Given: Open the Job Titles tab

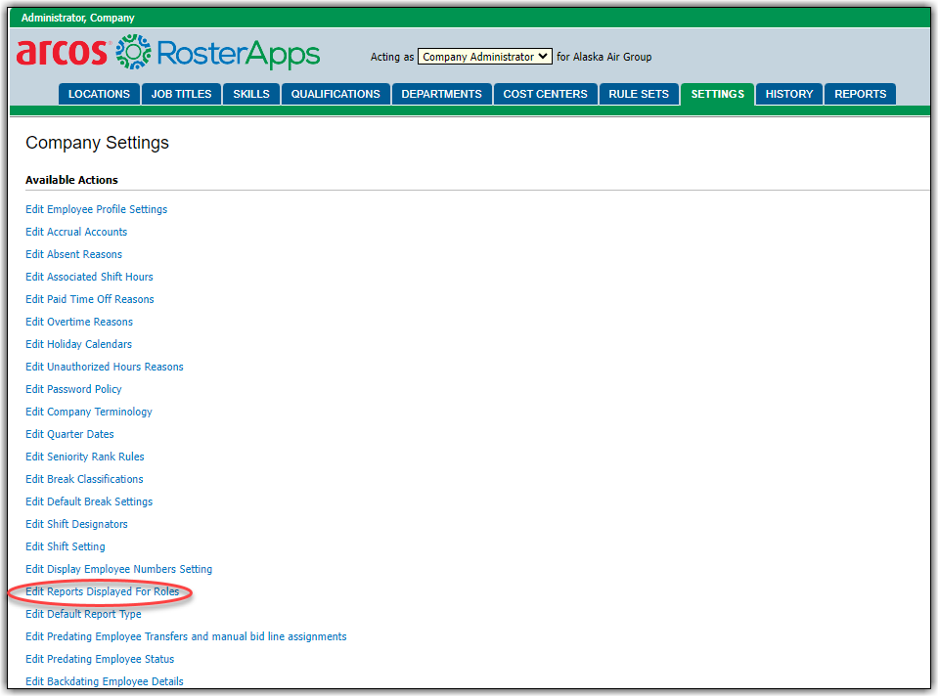Looking at the screenshot, I should pos(181,94).
